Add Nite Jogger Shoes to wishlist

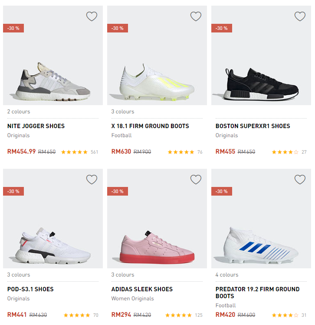92,16
